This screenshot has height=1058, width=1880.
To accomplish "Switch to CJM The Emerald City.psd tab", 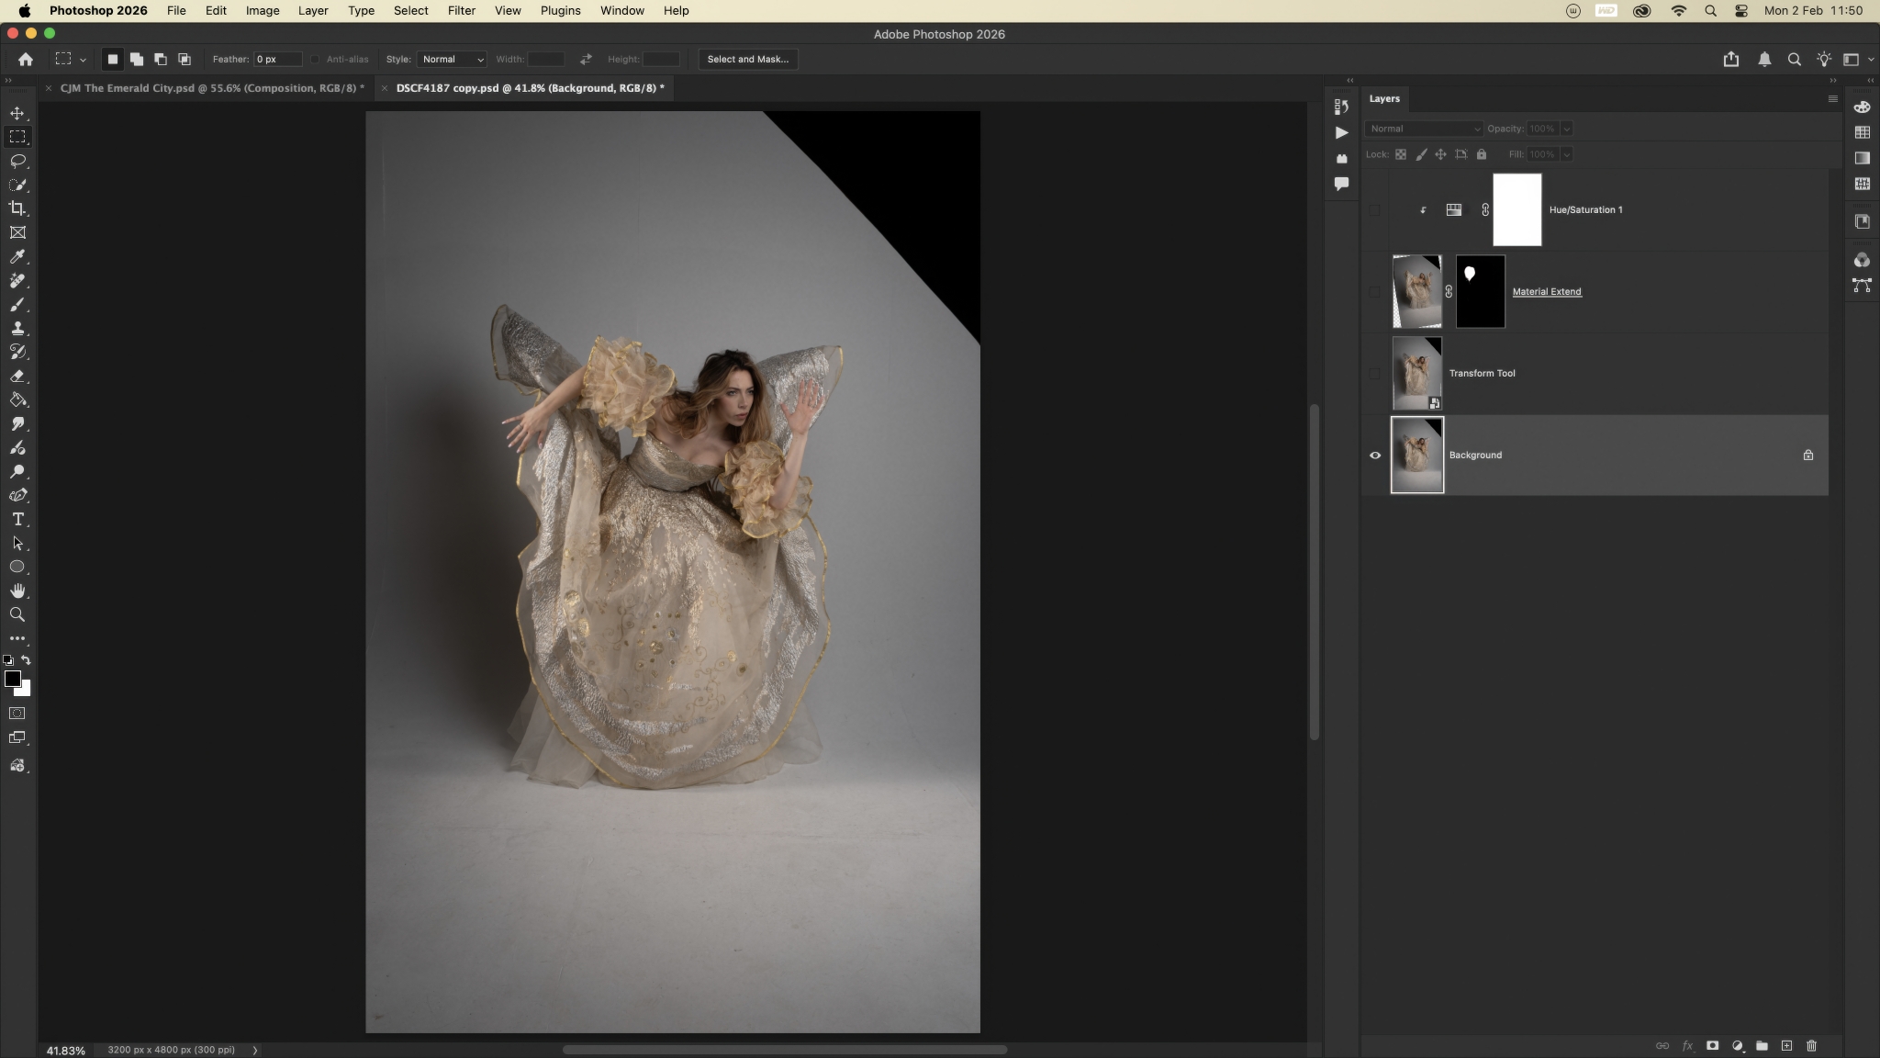I will [x=211, y=88].
